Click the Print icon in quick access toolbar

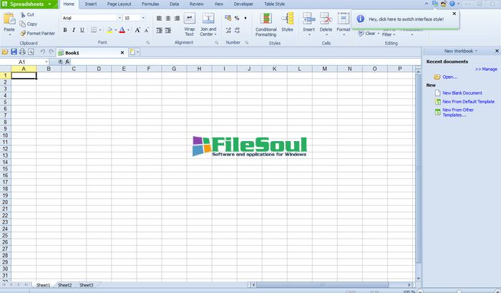tap(22, 52)
